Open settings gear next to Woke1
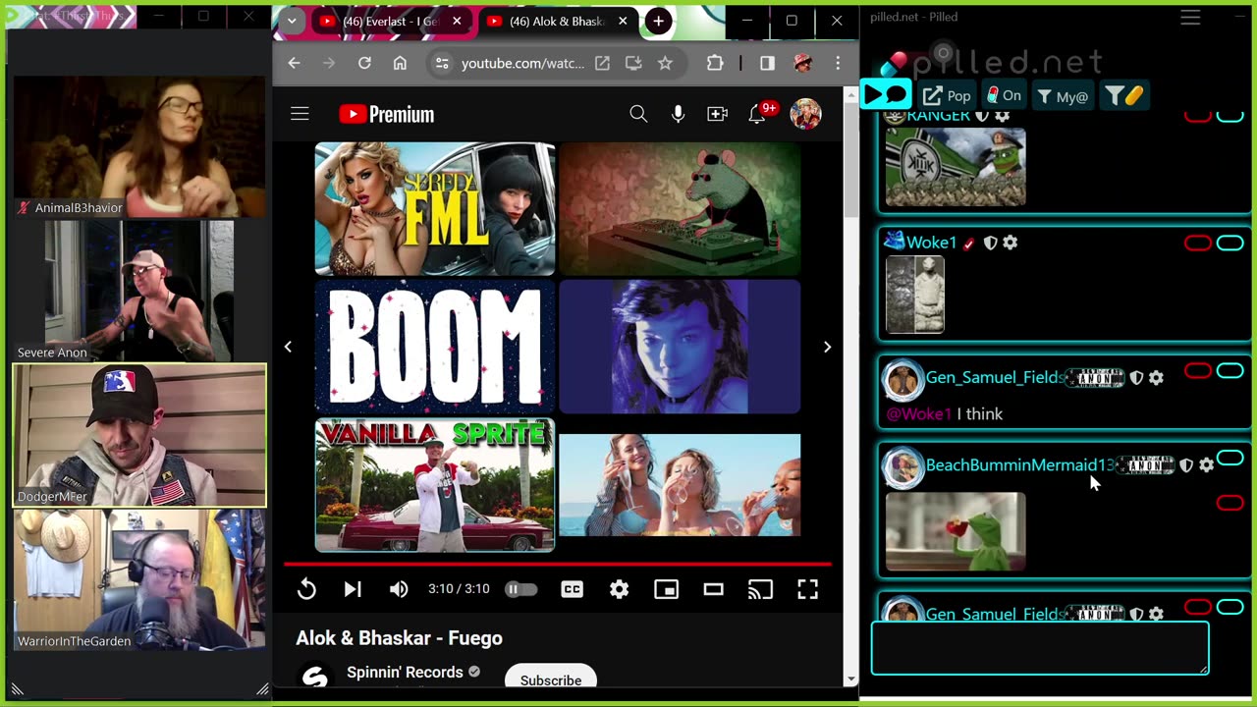Image resolution: width=1257 pixels, height=707 pixels. (1011, 243)
